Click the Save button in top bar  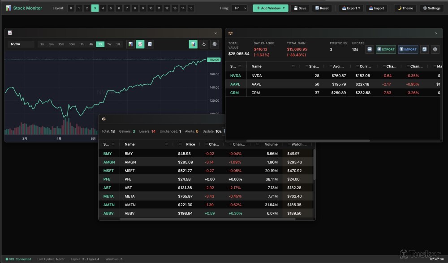coord(300,8)
